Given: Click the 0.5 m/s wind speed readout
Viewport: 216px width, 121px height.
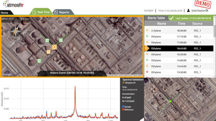Looking at the screenshot, I should click(x=25, y=19).
